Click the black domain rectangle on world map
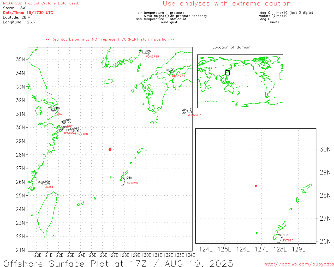334x267 pixels. tap(228, 73)
